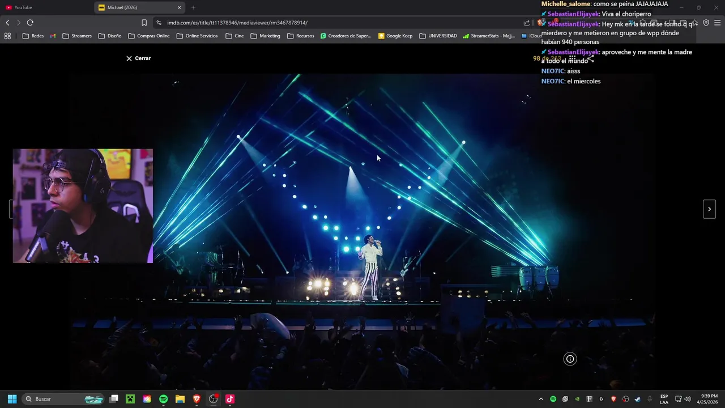Click the concert stage photo
Screen dimensions: 725x408
pos(362,231)
